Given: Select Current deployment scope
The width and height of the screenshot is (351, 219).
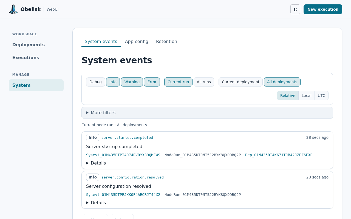Looking at the screenshot, I should coord(240,82).
